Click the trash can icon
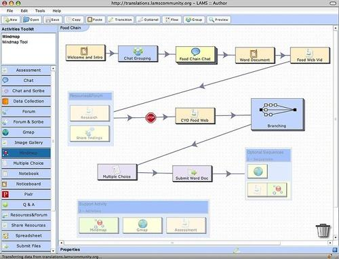 click(x=323, y=231)
